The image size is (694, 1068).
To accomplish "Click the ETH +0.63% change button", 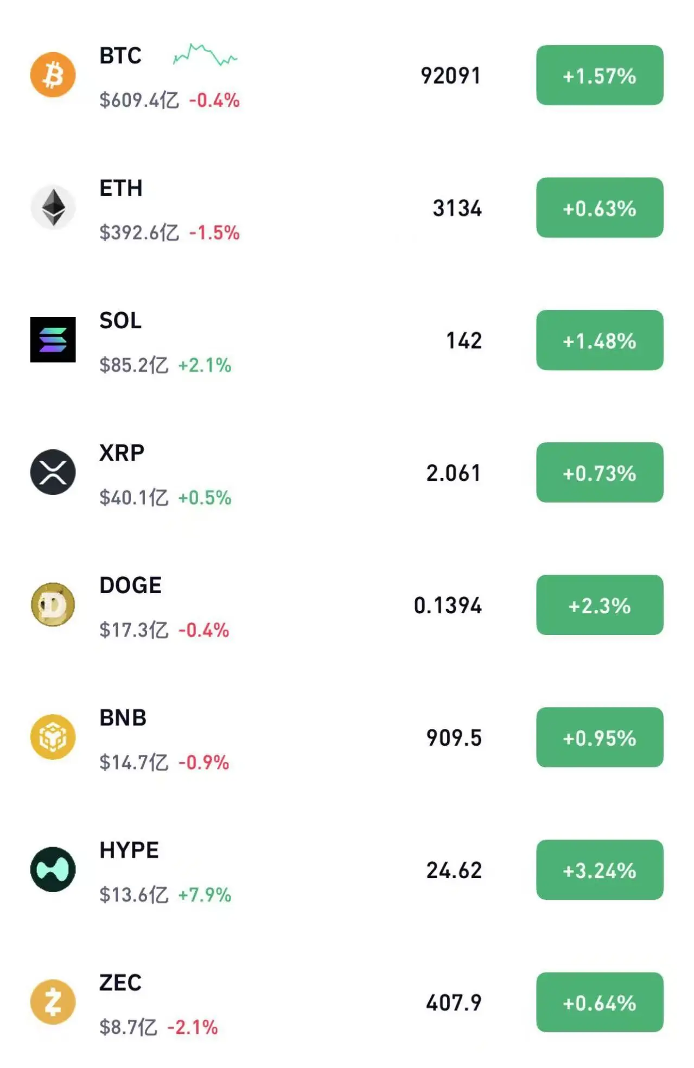I will click(x=600, y=208).
